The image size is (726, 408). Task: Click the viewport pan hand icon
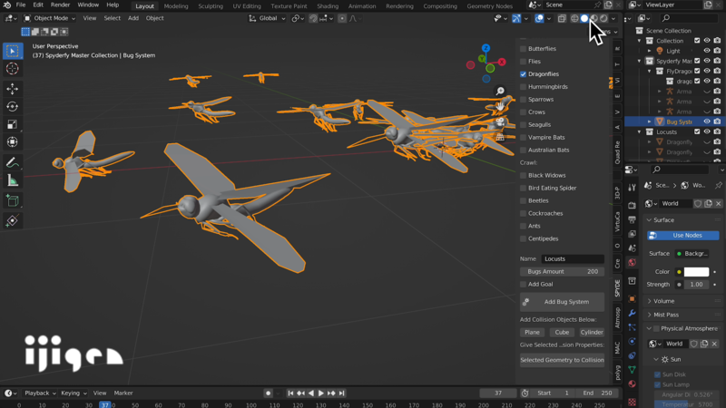[500, 106]
